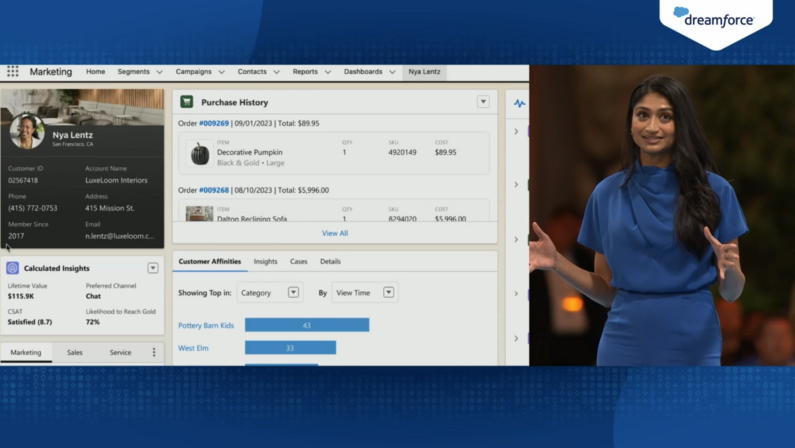This screenshot has height=448, width=795.
Task: Open the Calculated Insights dropdown menu
Action: point(153,268)
